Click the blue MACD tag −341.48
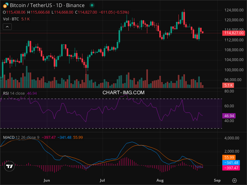Viewport: 247px width, 185px height. 231,162
